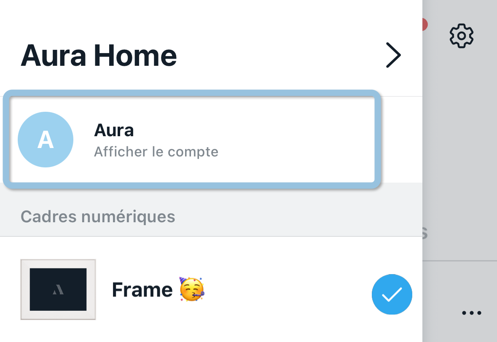Select the Frame 🥳 list entry

(x=158, y=290)
